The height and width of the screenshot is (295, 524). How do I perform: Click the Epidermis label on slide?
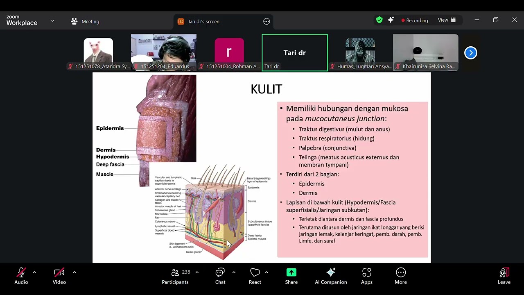110,128
